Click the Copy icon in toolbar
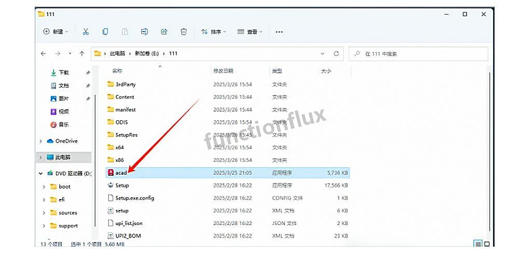 point(105,32)
